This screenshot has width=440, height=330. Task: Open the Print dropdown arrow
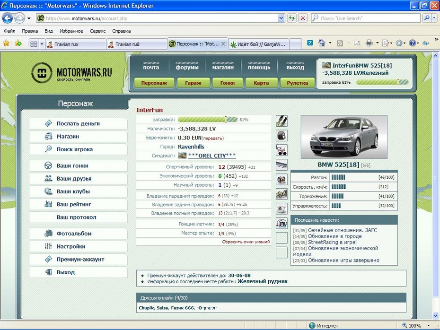(377, 43)
